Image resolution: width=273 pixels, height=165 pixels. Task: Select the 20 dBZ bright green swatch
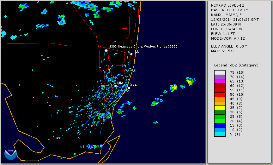click(220, 121)
